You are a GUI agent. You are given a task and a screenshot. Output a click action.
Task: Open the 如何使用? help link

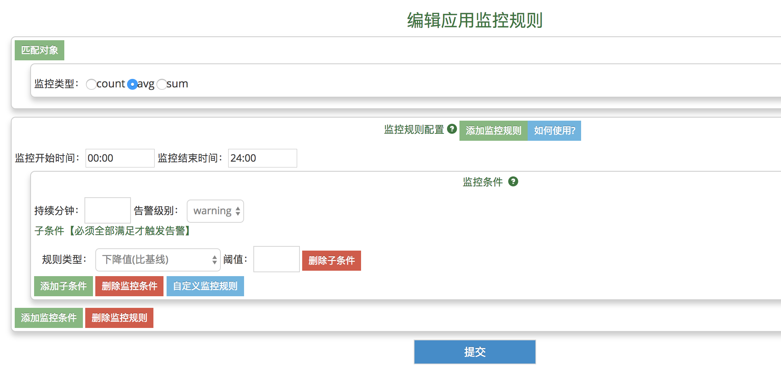pos(554,131)
